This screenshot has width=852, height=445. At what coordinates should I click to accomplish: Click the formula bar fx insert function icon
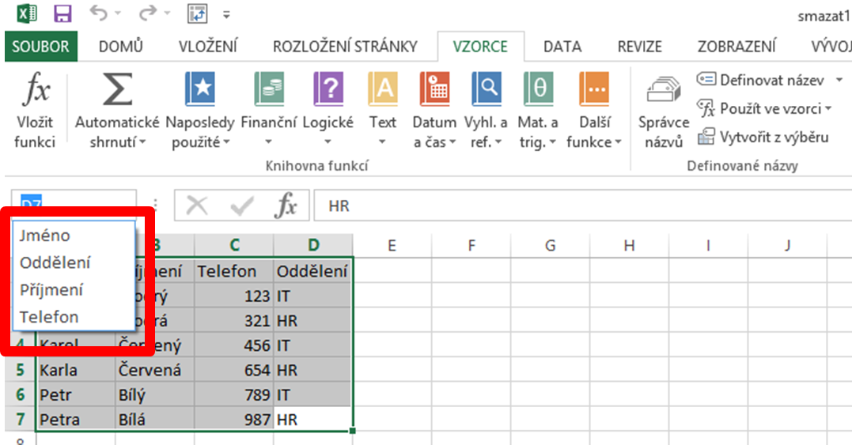[x=287, y=206]
